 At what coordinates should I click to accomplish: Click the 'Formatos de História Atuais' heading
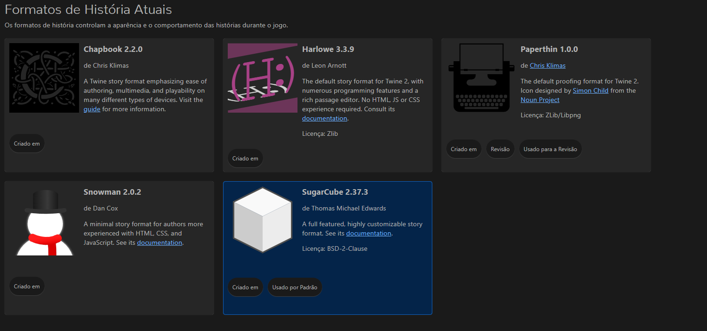88,9
